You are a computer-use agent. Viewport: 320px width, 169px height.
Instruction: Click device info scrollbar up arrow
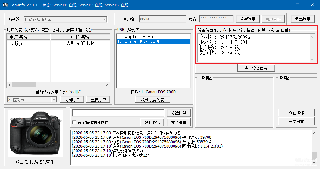tap(312, 37)
